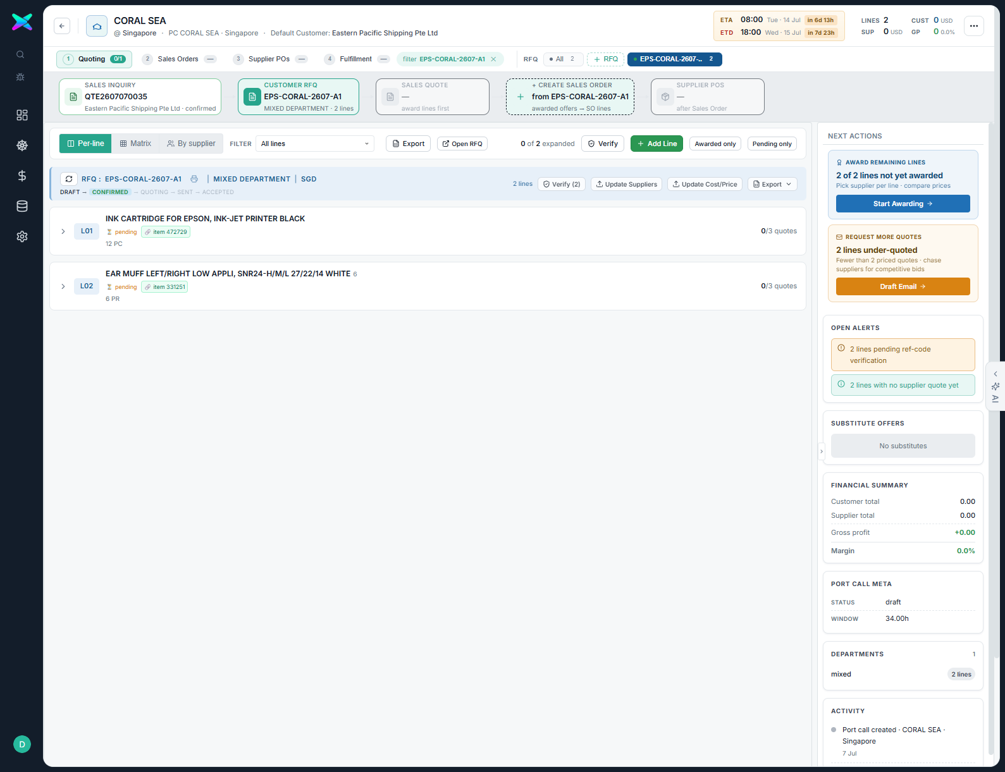
Task: Select the All RFQ chip
Action: click(x=563, y=59)
